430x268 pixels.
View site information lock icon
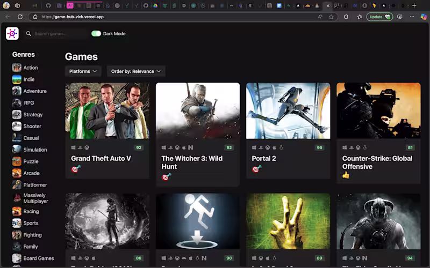[x=35, y=17]
